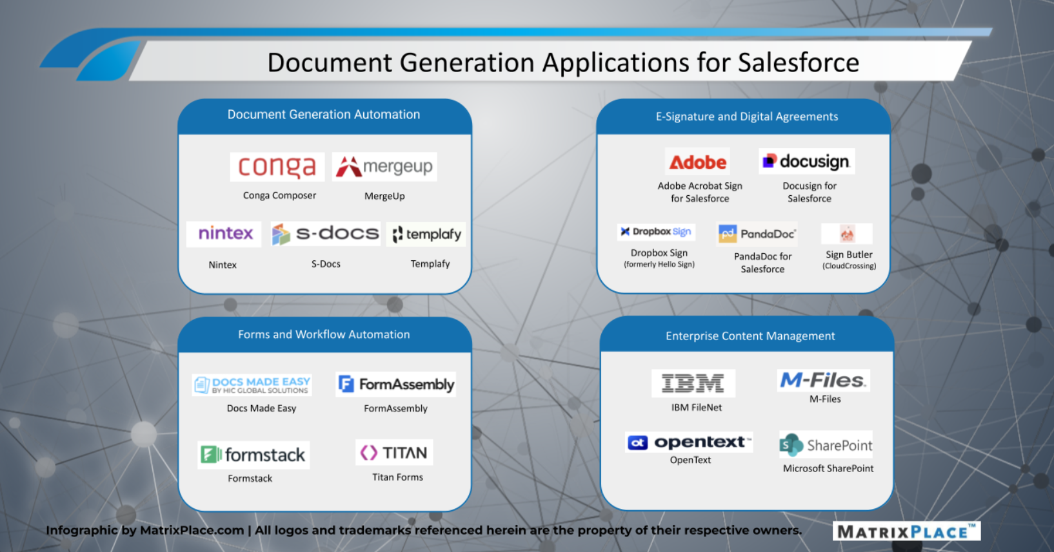
Task: Select the Templafy caption text
Action: pos(430,264)
